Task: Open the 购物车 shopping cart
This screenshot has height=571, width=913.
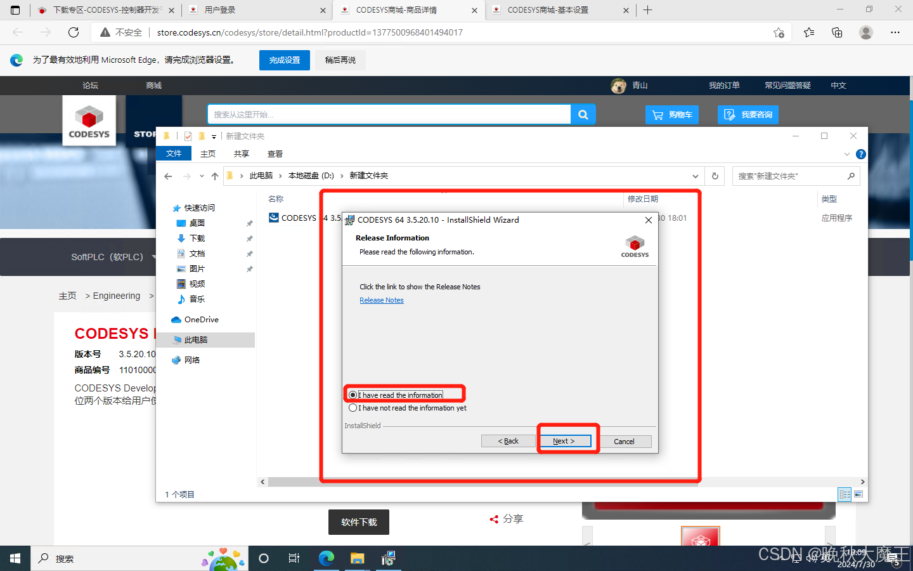Action: click(x=672, y=115)
